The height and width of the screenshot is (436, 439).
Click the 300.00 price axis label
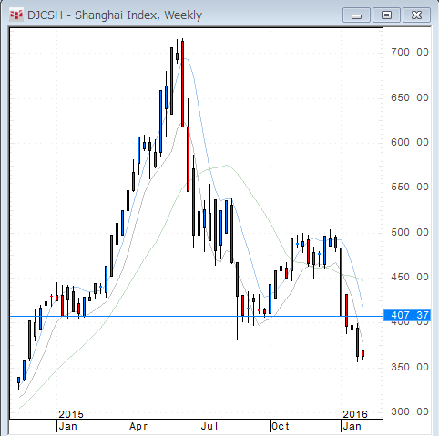410,411
